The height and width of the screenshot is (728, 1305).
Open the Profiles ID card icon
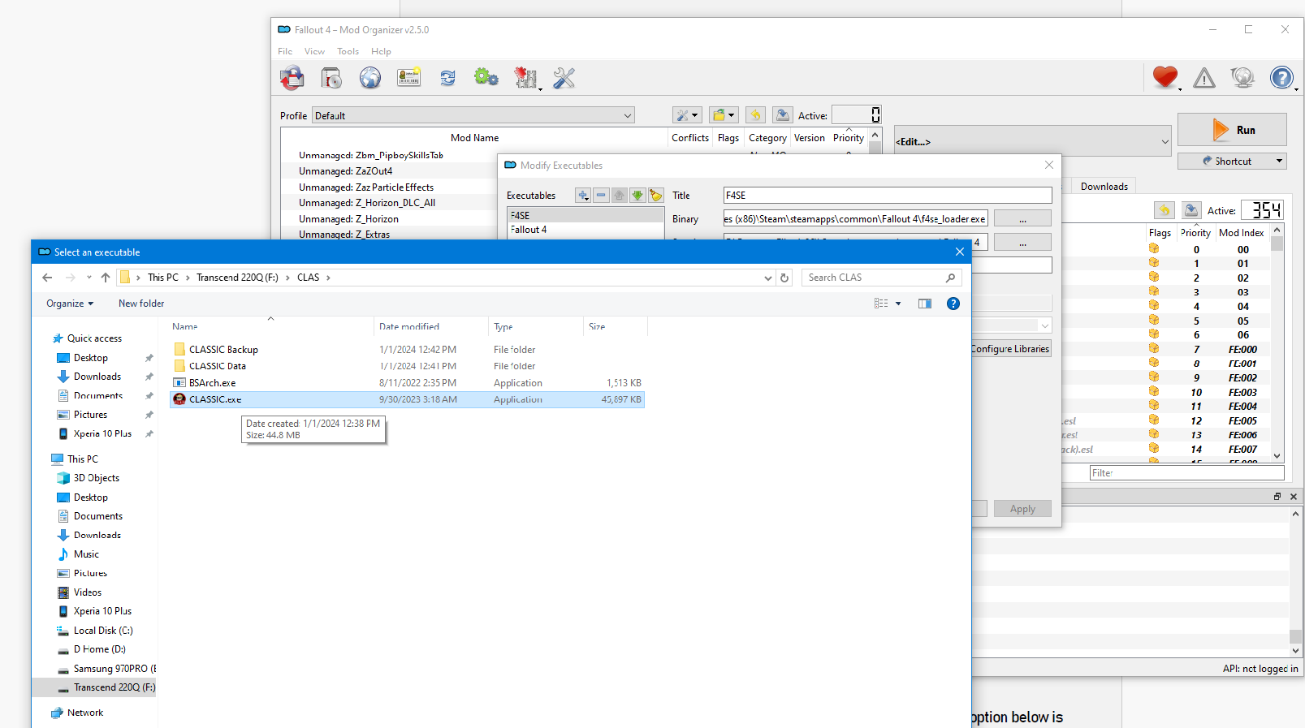click(x=408, y=78)
